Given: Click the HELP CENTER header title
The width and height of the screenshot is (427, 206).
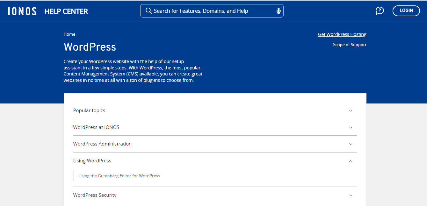Looking at the screenshot, I should click(66, 11).
